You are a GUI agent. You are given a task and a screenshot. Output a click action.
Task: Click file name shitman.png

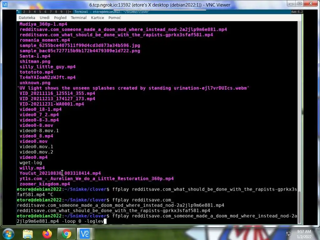35,62
